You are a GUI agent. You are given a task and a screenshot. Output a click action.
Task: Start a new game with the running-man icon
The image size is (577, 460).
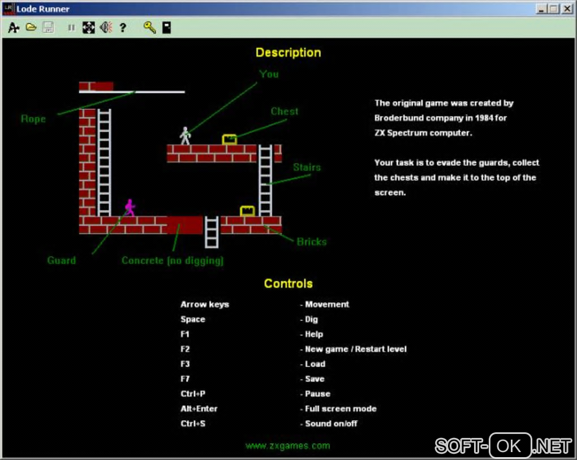[x=14, y=28]
